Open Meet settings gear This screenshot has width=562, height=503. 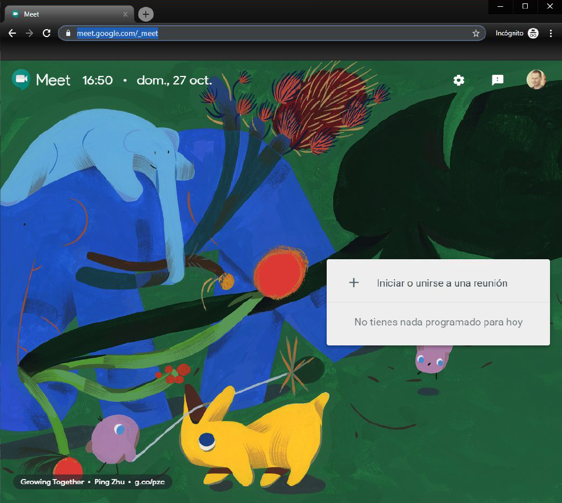click(x=459, y=80)
